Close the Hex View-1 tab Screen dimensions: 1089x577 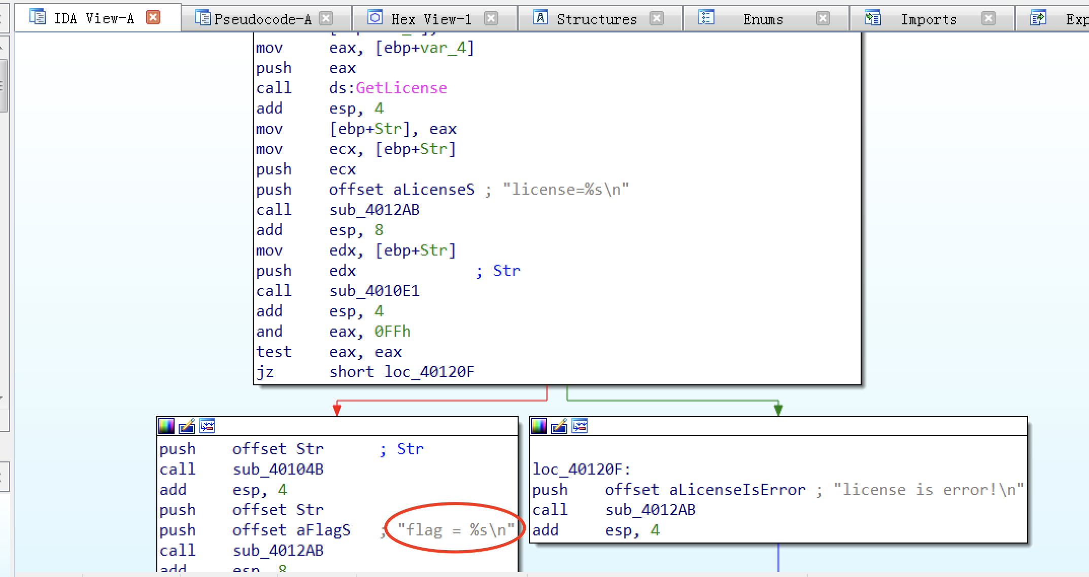point(491,19)
